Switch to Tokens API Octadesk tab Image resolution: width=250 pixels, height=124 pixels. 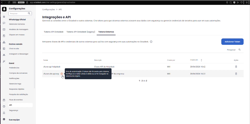click(x=54, y=32)
